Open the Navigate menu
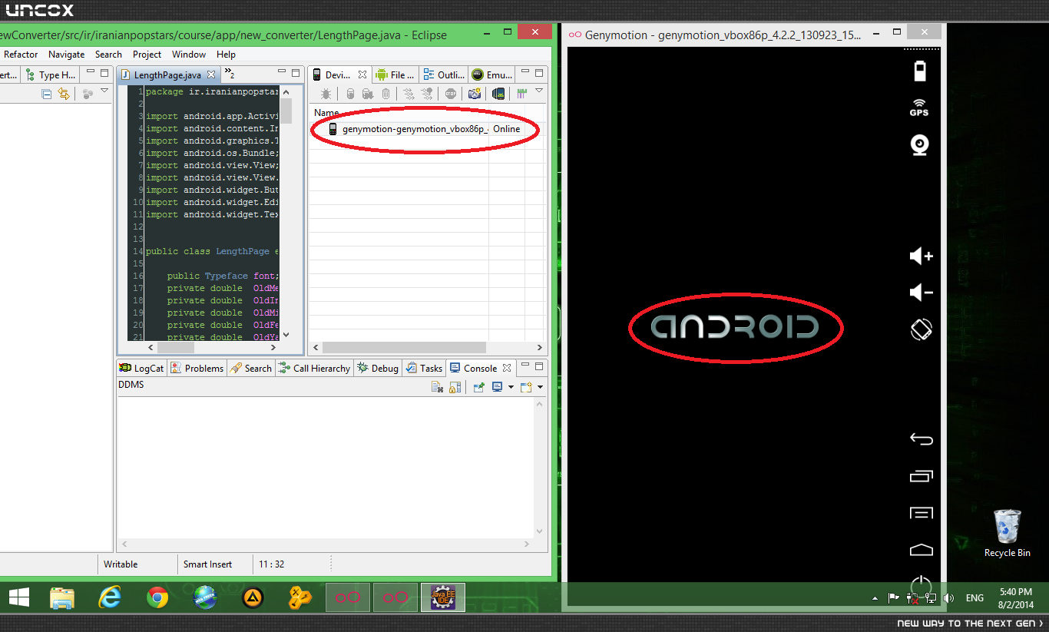 coord(67,55)
